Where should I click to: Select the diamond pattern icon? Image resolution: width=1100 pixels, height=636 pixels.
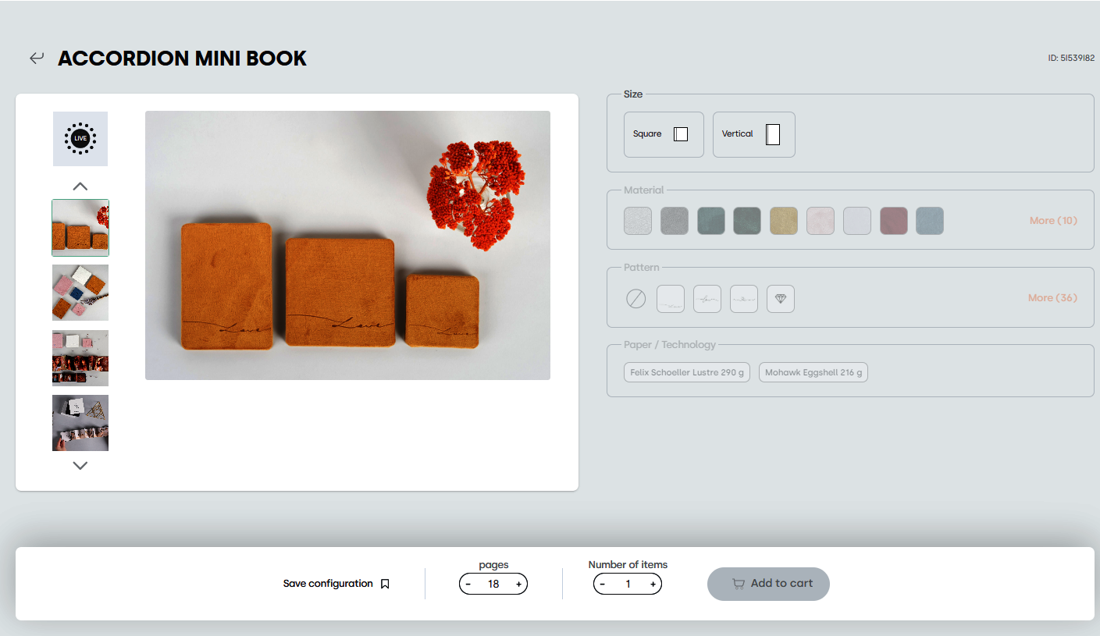coord(781,299)
